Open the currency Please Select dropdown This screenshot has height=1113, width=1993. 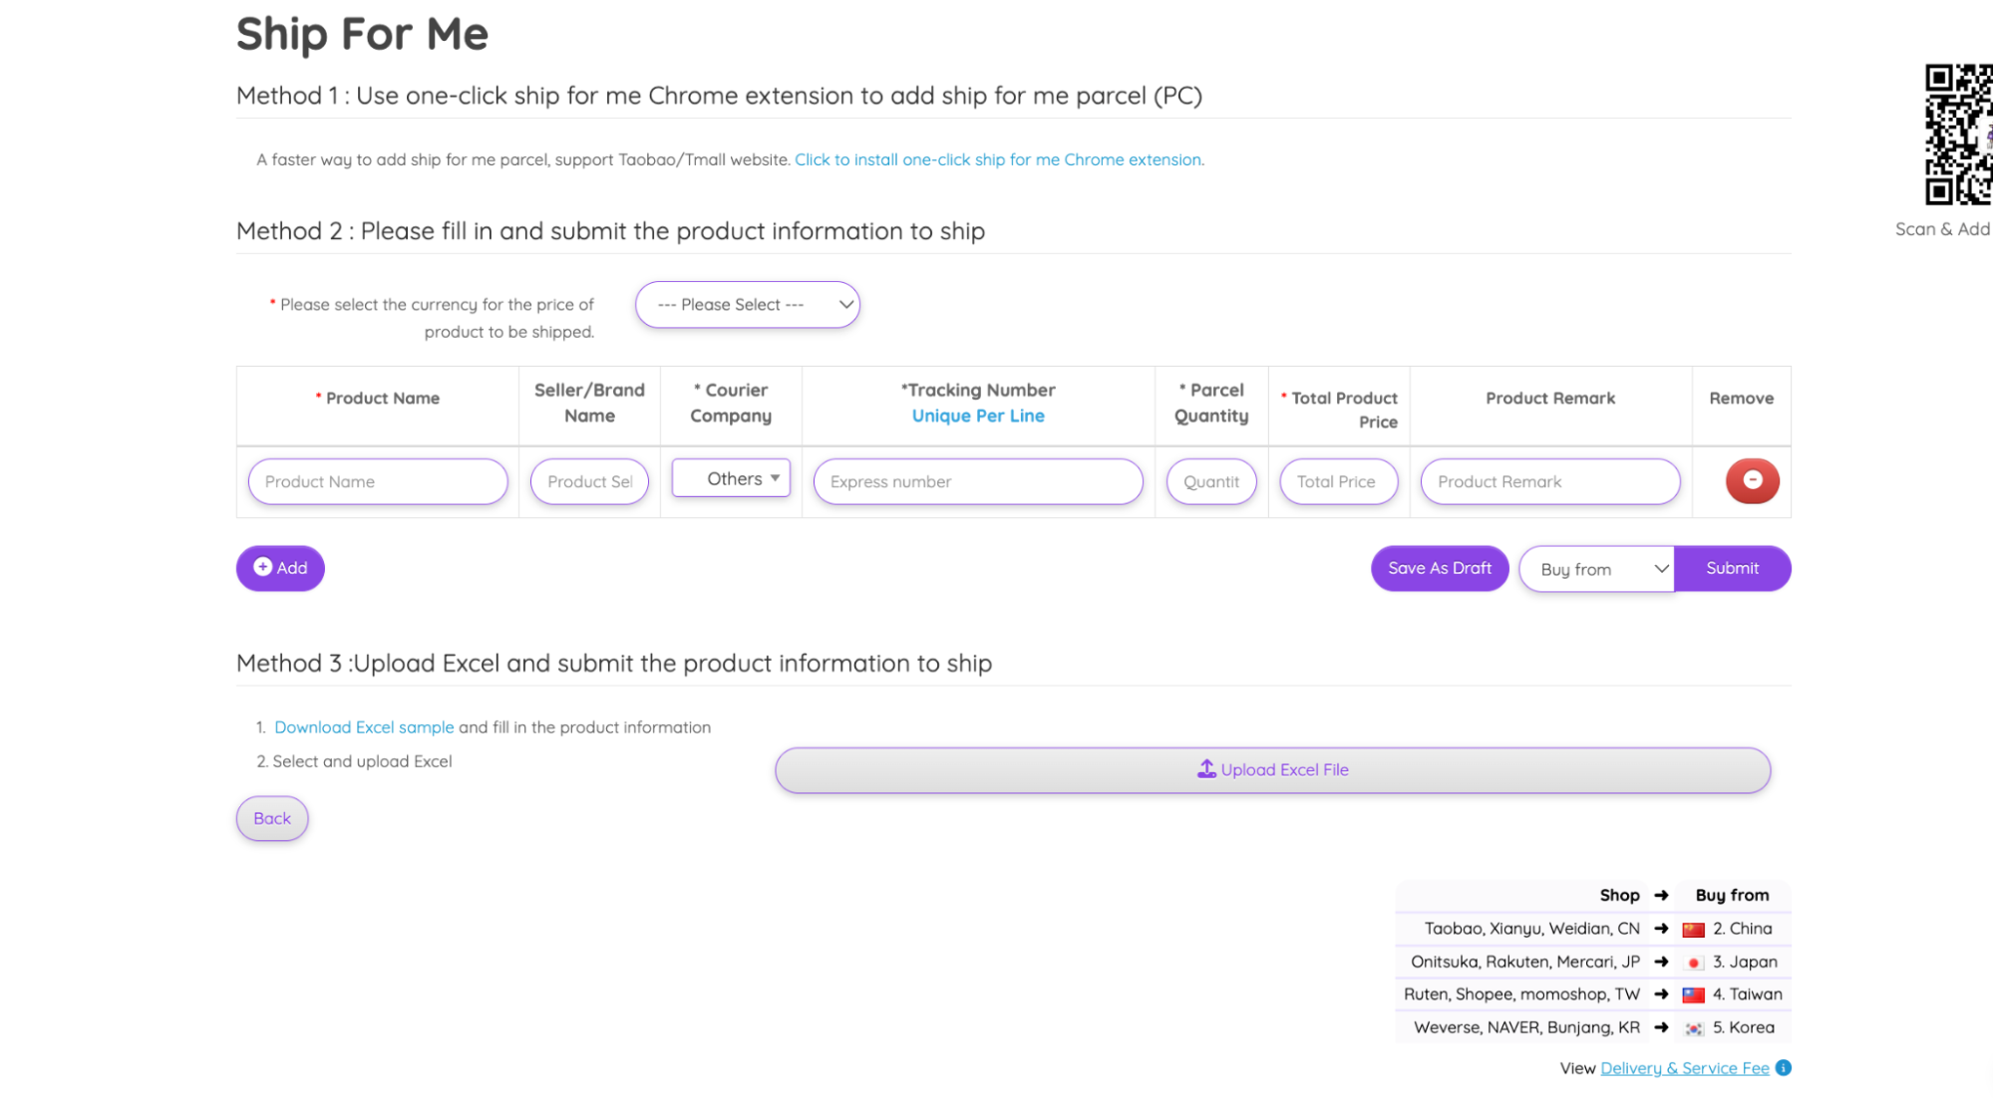(748, 305)
